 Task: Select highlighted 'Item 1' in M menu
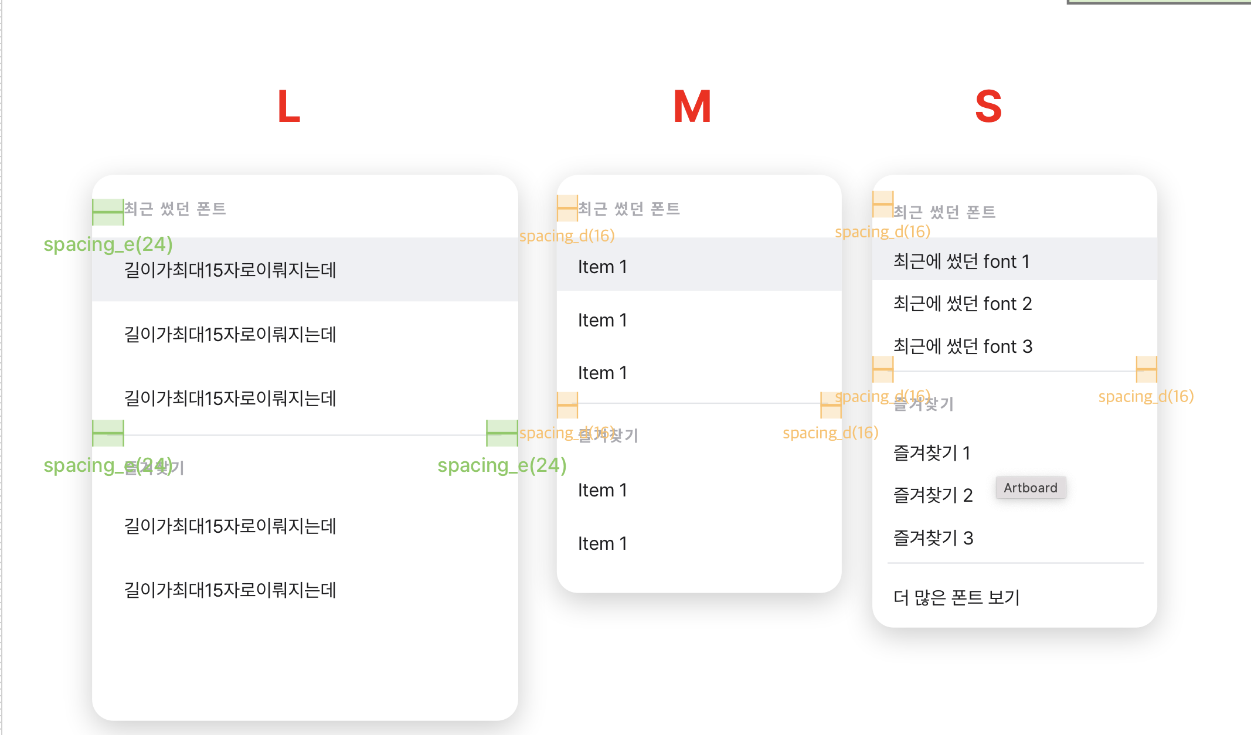point(699,267)
